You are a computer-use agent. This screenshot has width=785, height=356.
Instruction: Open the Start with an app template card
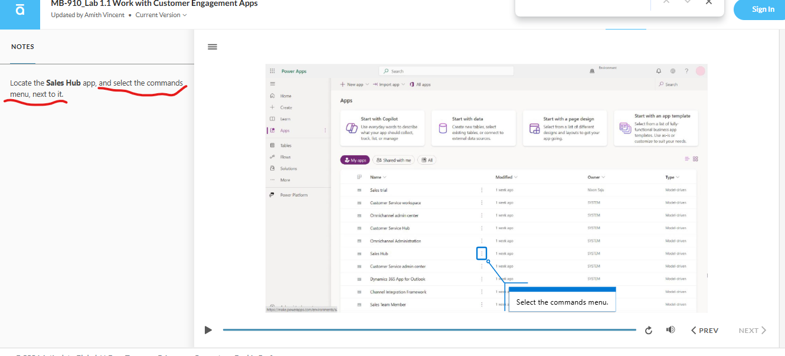click(x=656, y=128)
